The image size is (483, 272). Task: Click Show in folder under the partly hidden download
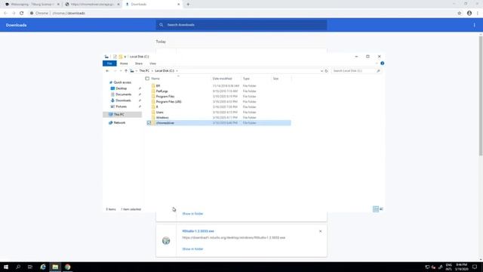pos(192,213)
